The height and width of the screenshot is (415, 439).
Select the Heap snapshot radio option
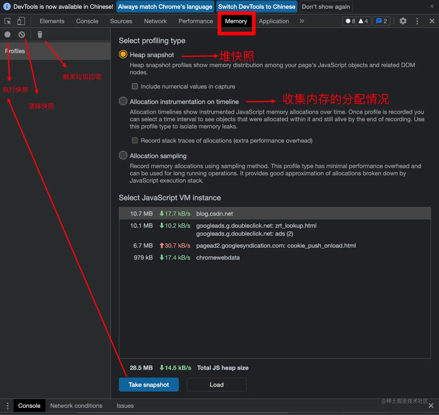point(123,54)
